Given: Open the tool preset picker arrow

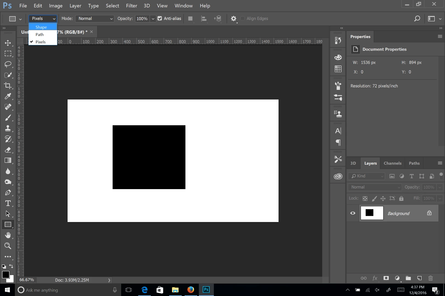Looking at the screenshot, I should pos(20,19).
